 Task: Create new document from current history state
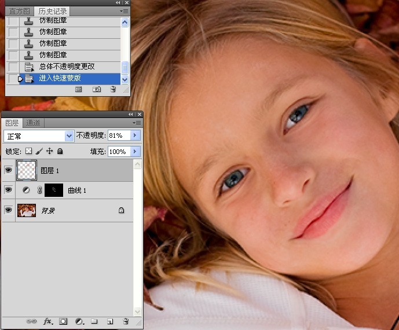[79, 89]
